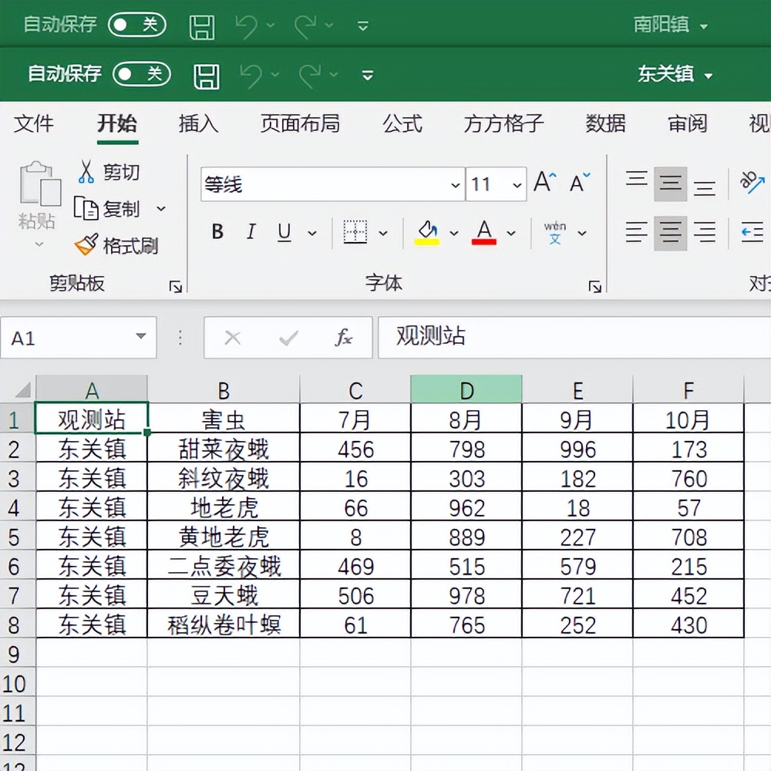Select the Cut (剪切) tool
Viewport: 771px width, 771px height.
tap(108, 173)
